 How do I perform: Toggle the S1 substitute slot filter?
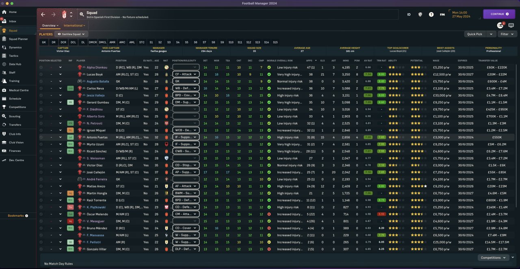coord(152,42)
